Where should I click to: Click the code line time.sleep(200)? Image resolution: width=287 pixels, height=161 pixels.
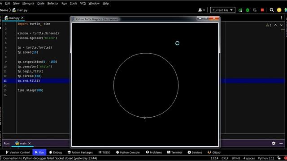(30, 90)
